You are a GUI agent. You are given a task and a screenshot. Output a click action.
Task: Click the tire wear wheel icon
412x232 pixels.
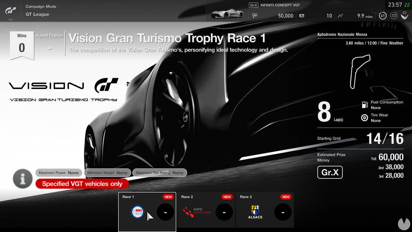[365, 118]
